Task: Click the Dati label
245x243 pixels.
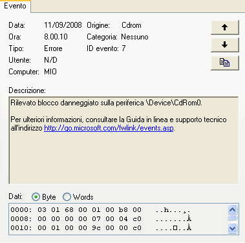Action: coord(16,196)
